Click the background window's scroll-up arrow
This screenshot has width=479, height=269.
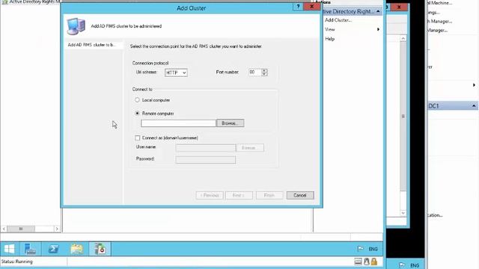tap(403, 38)
